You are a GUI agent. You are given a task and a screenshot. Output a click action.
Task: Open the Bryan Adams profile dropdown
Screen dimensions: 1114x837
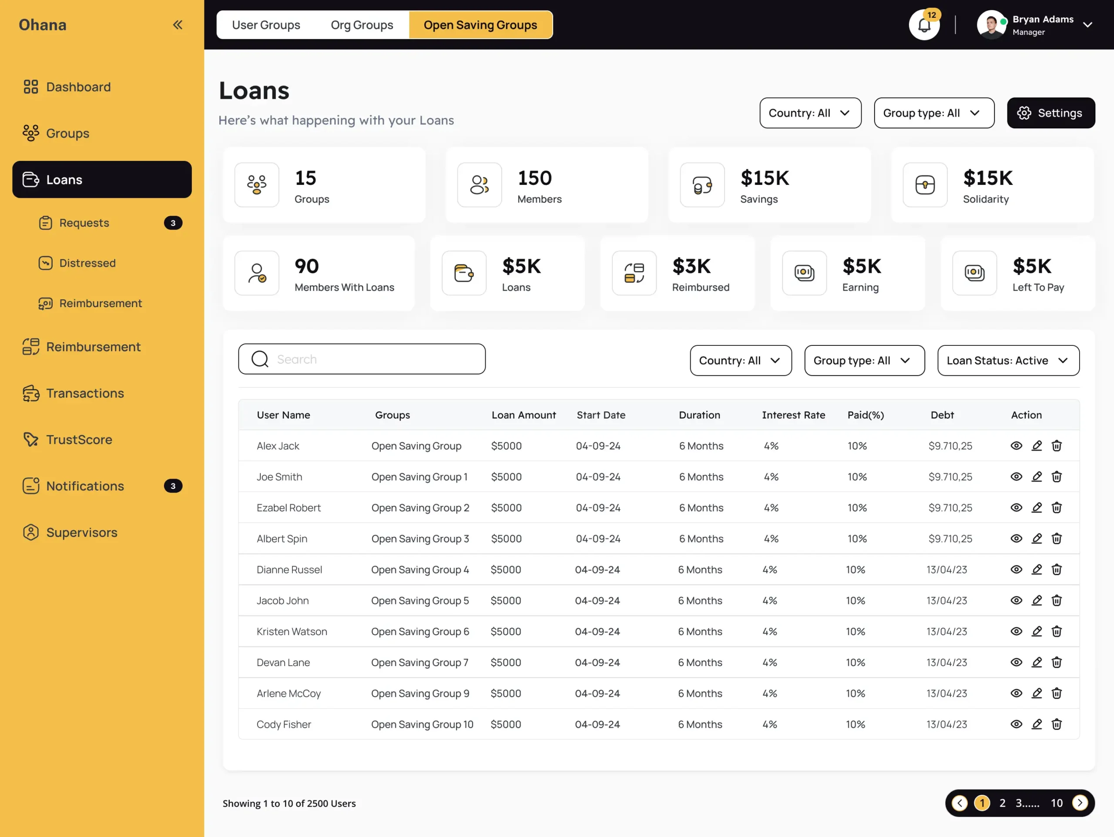1088,25
